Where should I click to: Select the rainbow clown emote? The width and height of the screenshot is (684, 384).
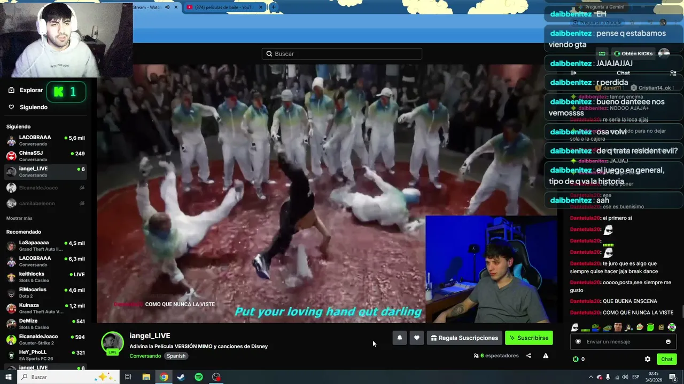tap(672, 327)
